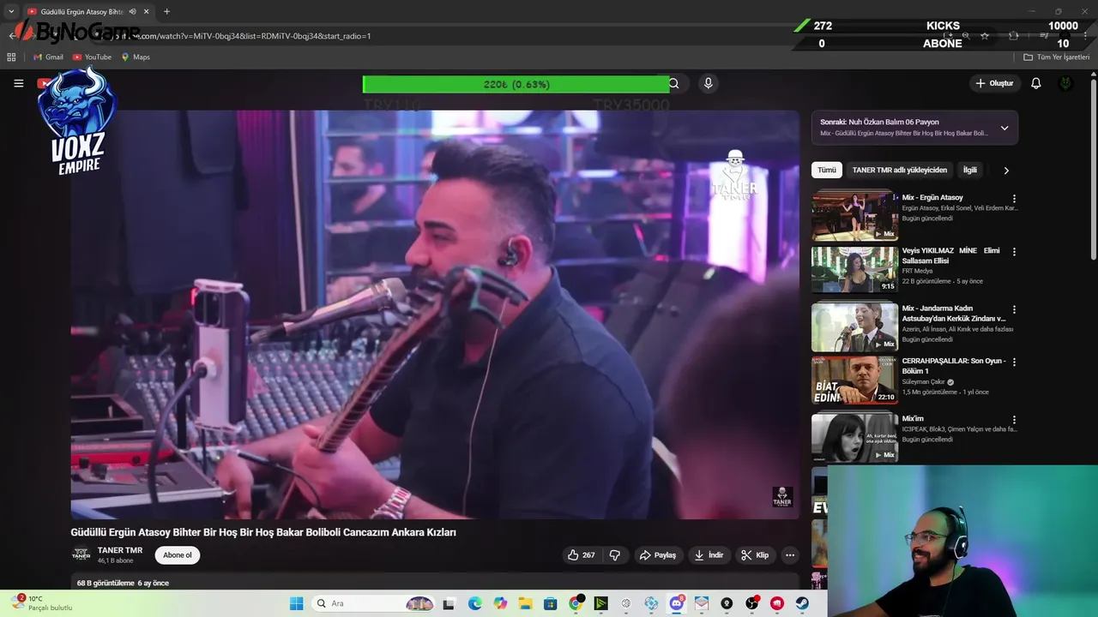Select the İlgili filter chip
This screenshot has width=1098, height=617.
970,170
